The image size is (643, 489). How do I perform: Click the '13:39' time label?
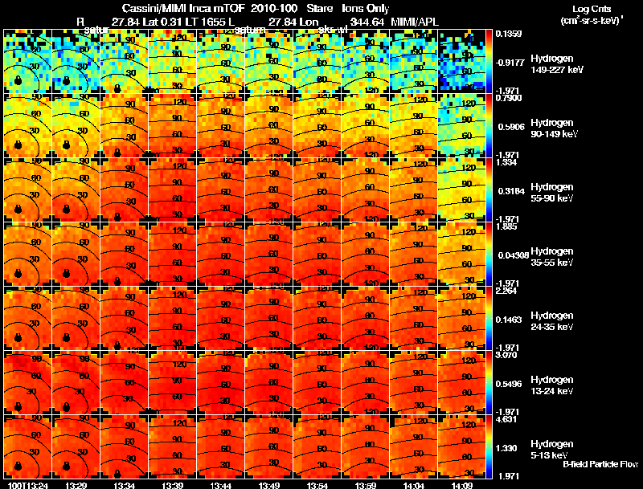pos(173,485)
